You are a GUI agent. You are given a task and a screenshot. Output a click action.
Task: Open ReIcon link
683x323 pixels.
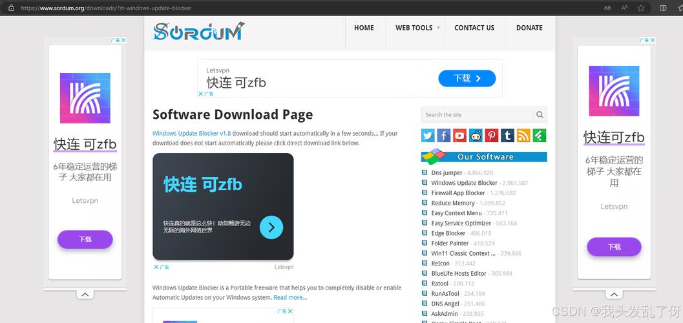[x=441, y=264]
